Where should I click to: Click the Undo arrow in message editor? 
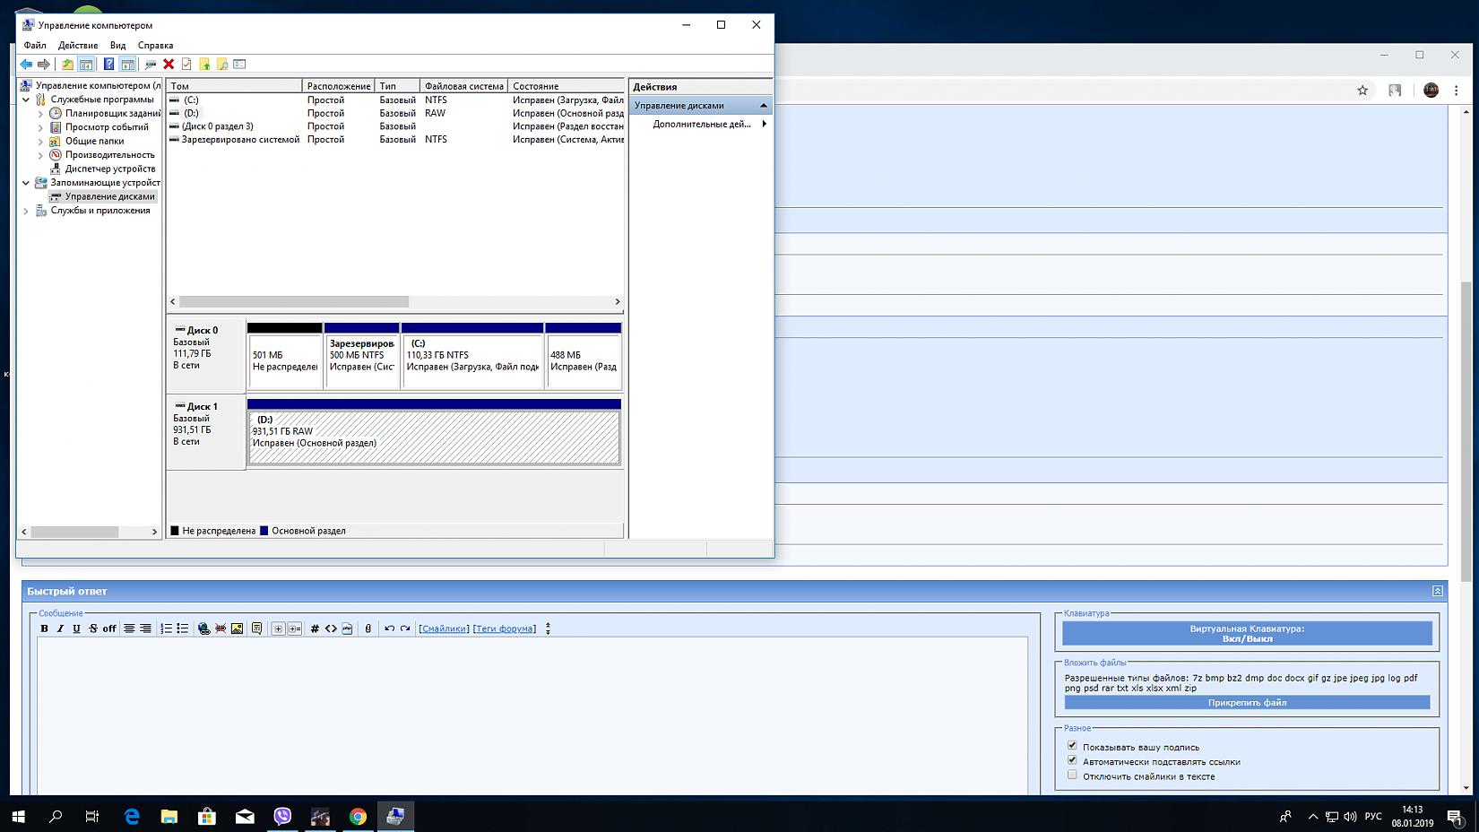389,628
